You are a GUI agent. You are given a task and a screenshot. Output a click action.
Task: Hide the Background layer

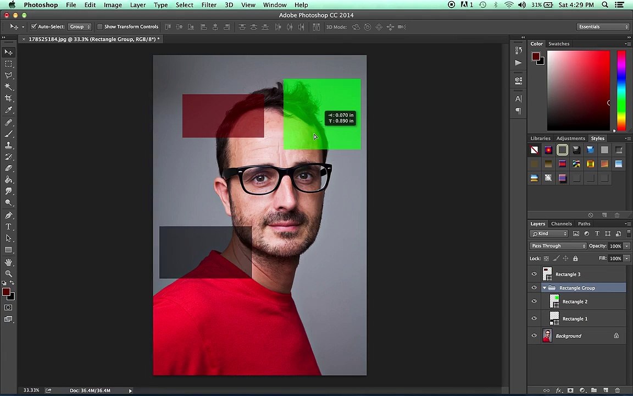pyautogui.click(x=534, y=335)
